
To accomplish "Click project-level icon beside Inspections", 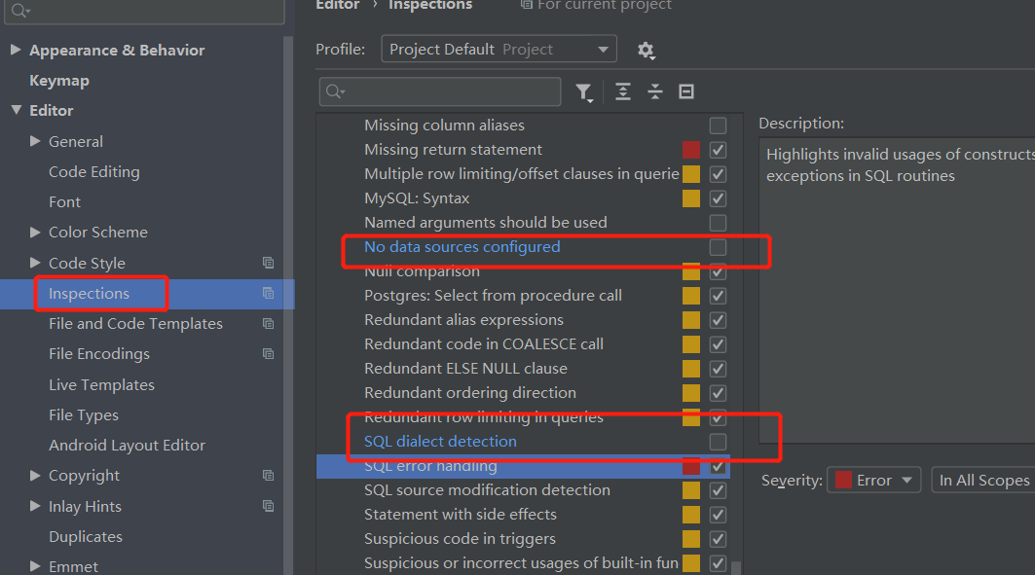I will 268,293.
